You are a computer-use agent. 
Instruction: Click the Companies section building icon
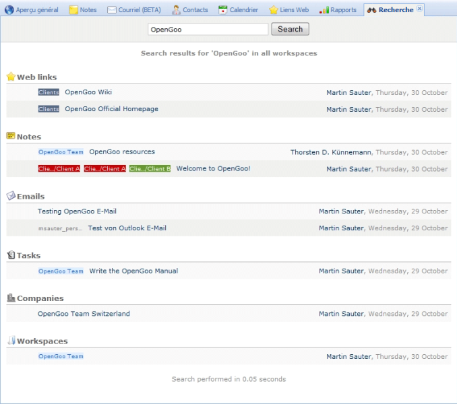point(11,298)
